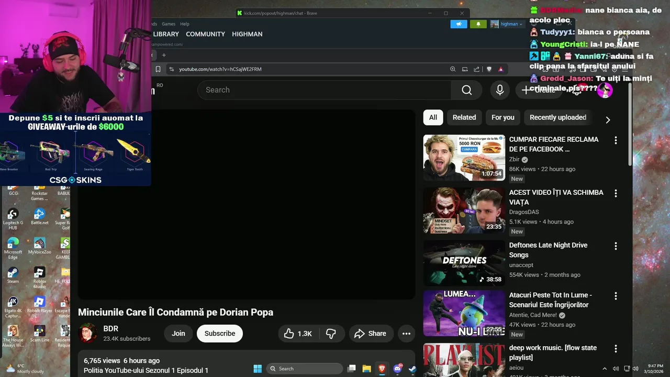Open File Explorer from taskbar
Image resolution: width=670 pixels, height=377 pixels.
367,369
